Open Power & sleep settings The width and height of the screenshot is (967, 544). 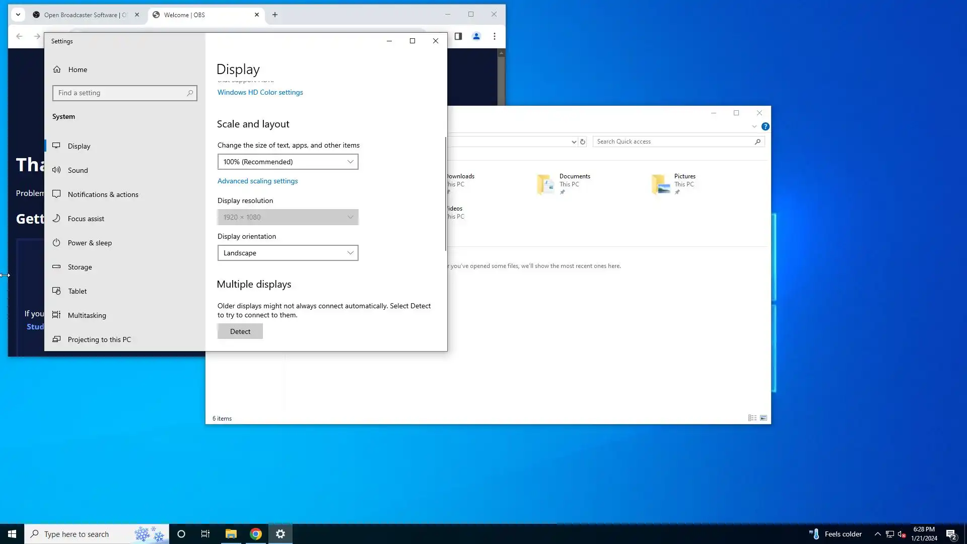point(90,243)
